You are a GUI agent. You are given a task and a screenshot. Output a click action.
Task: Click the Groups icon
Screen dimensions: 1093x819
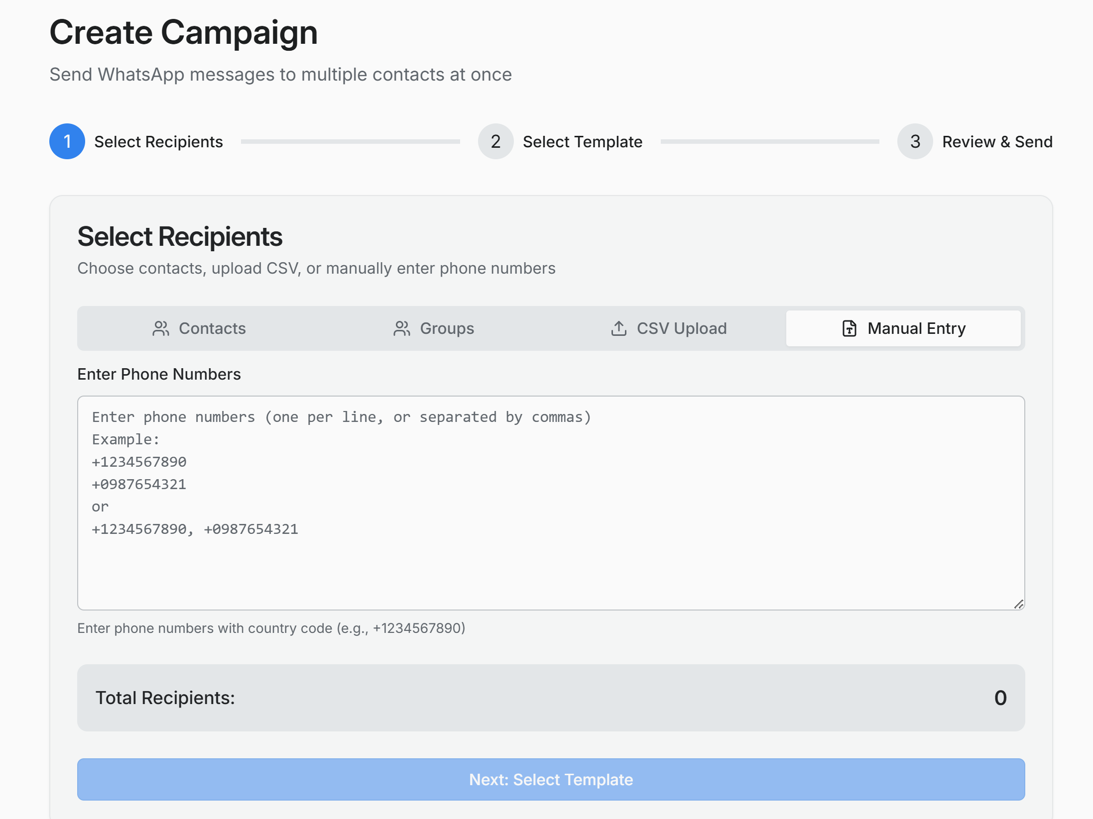click(401, 328)
